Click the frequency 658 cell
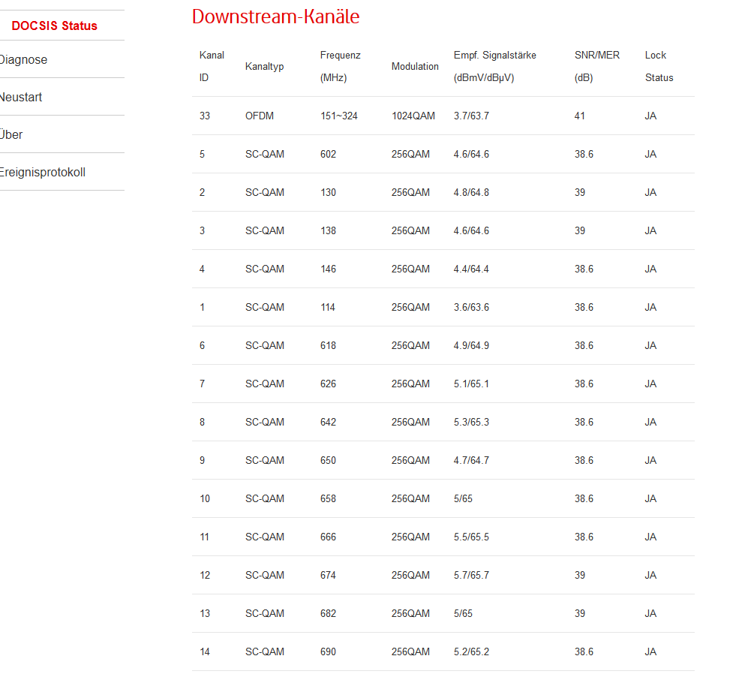The height and width of the screenshot is (677, 748). (328, 498)
